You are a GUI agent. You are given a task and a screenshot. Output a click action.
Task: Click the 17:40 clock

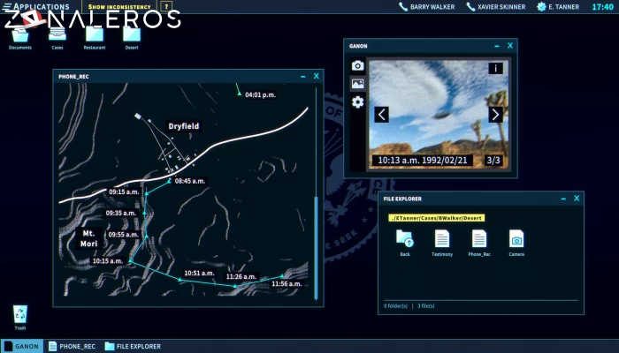[x=603, y=7]
